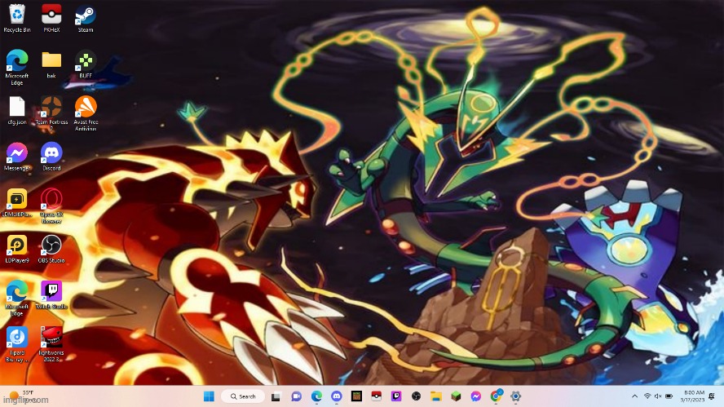The image size is (724, 407).
Task: Select the Messenger desktop shortcut
Action: pyautogui.click(x=16, y=157)
